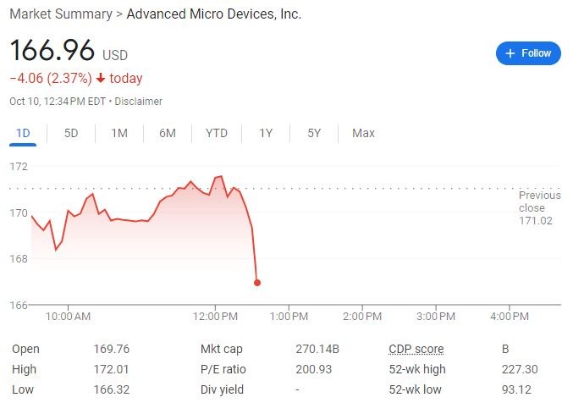Select the 1D chart range tab

(24, 133)
